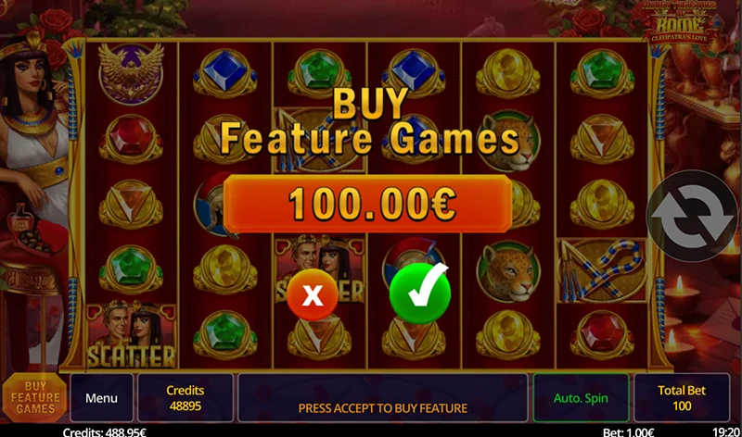Click the red ruby ring on first reel

point(131,139)
